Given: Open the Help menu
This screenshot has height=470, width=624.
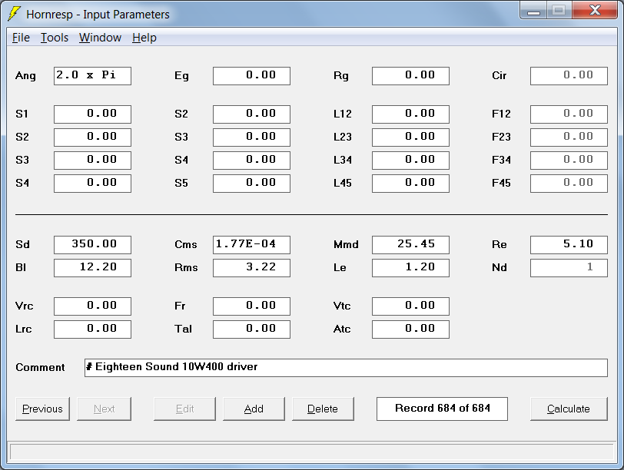Looking at the screenshot, I should pyautogui.click(x=144, y=38).
